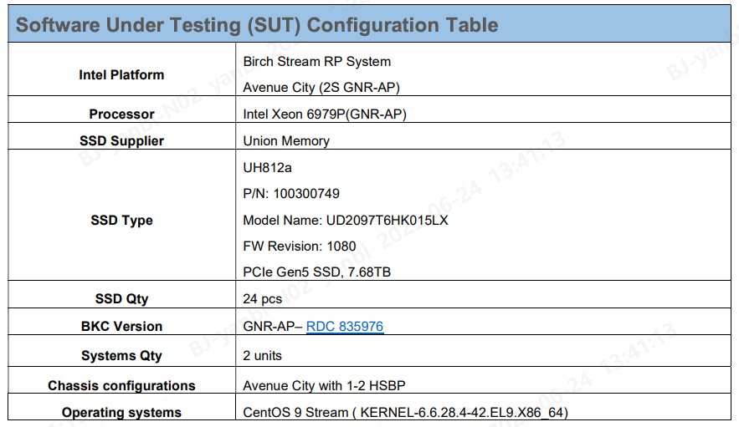
Task: Click the Union Memory cell
Action: [x=286, y=141]
